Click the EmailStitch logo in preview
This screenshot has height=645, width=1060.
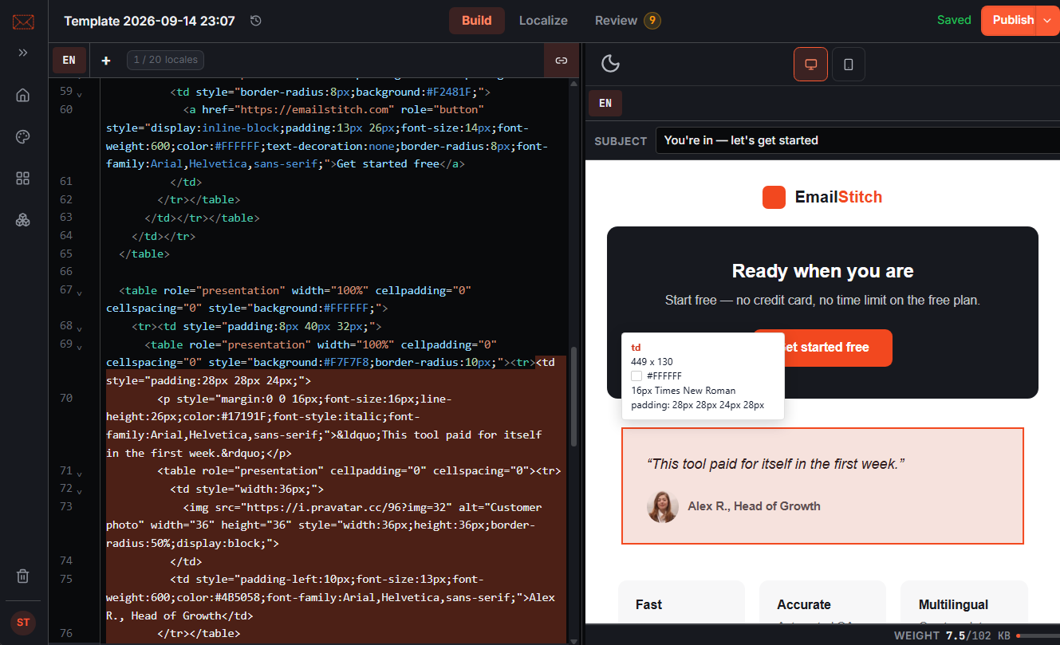click(x=822, y=197)
